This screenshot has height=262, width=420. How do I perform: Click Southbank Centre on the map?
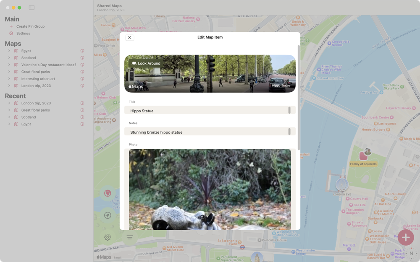point(378,117)
